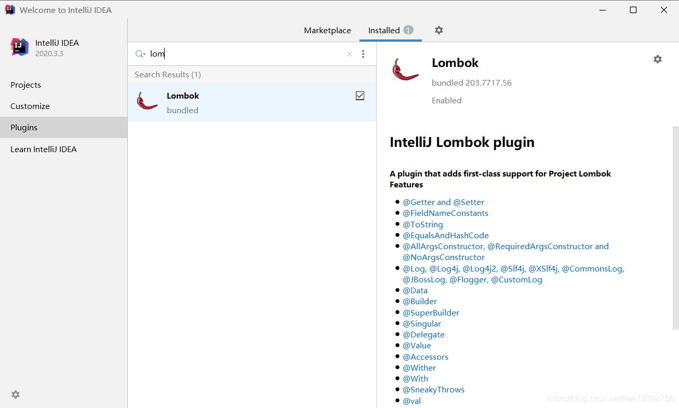
Task: Open the @JBossLog, @Flogger, @CustomLog link
Action: (472, 279)
